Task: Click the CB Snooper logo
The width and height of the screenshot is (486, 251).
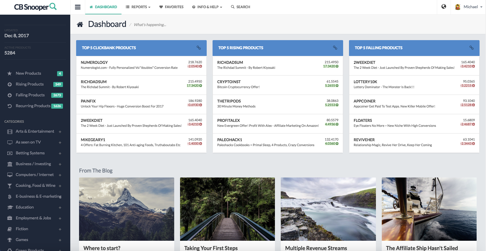Action: pyautogui.click(x=35, y=7)
